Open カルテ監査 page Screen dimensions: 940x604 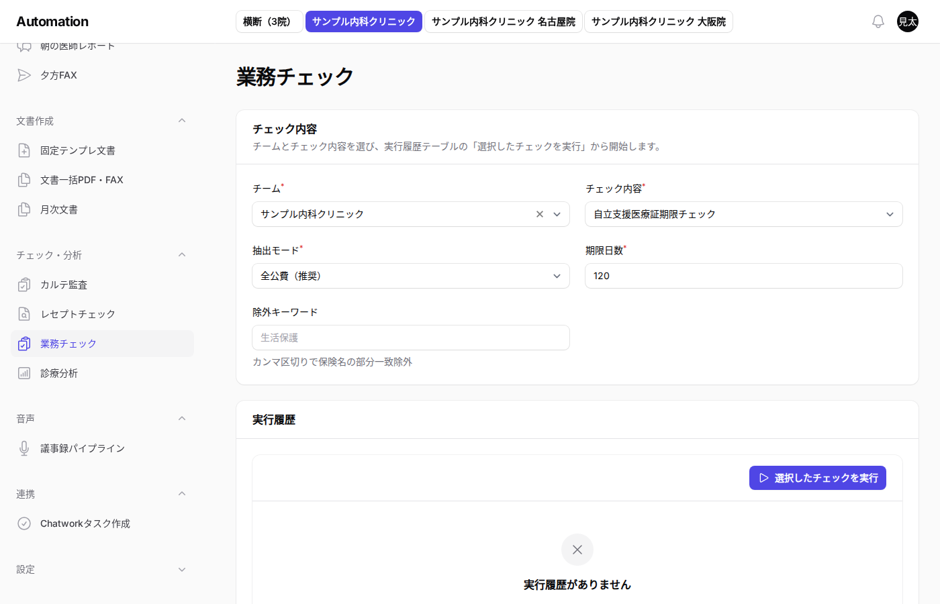tap(102, 285)
